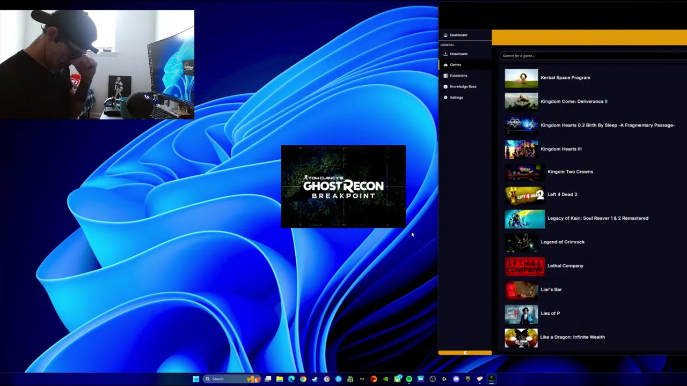Open Discord from the taskbar

pyautogui.click(x=456, y=379)
